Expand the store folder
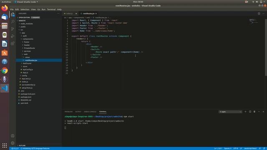Screen dimensions: 267x150 coord(25,67)
